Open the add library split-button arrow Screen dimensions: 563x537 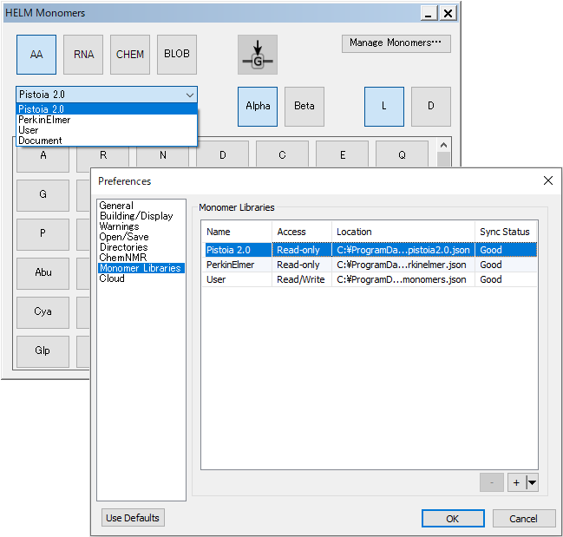coord(532,483)
